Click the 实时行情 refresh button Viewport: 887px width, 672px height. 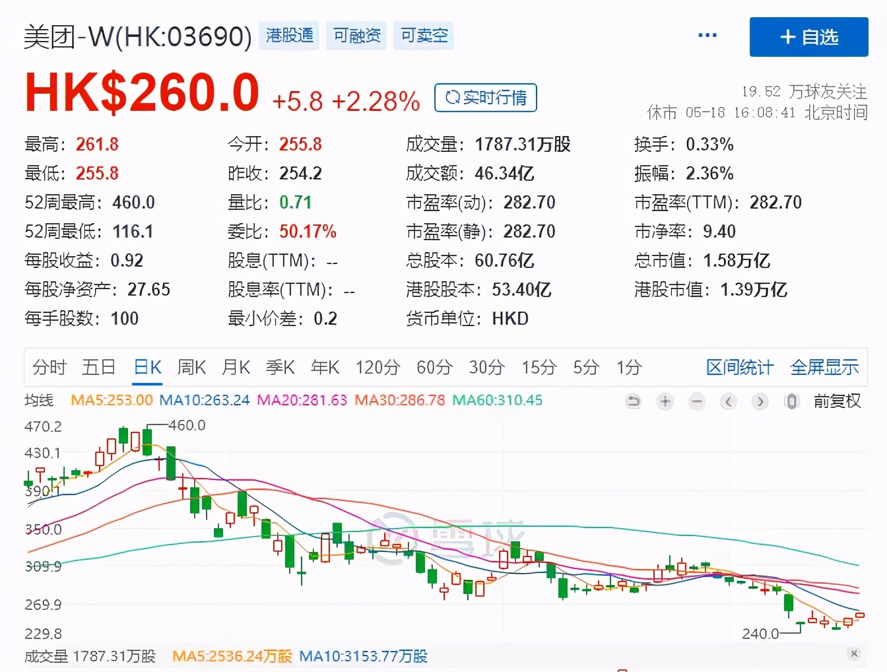[486, 98]
